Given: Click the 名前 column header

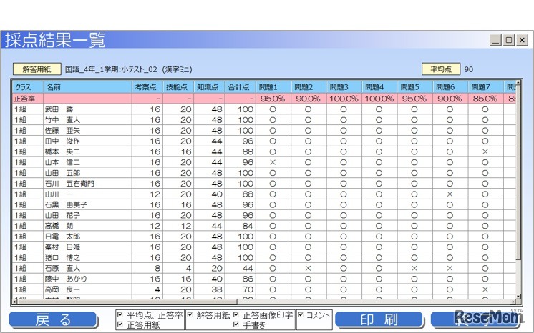Looking at the screenshot, I should point(87,87).
